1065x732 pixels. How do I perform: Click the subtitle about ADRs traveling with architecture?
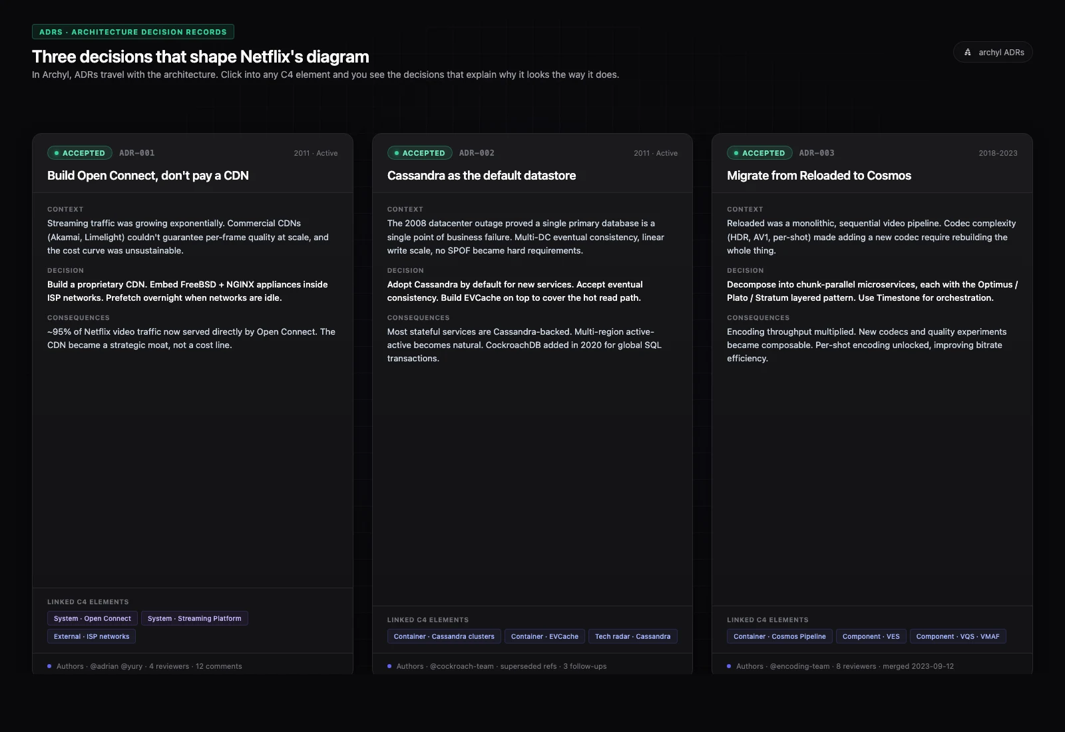325,75
